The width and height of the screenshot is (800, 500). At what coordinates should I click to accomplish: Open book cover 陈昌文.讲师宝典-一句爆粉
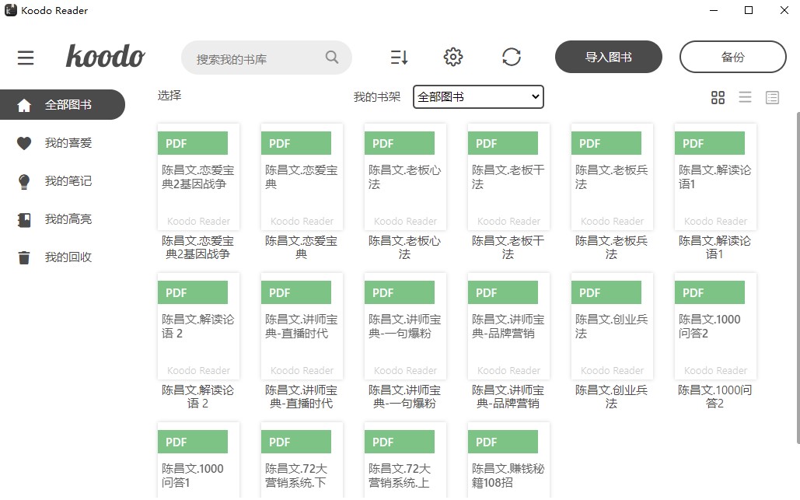click(405, 327)
